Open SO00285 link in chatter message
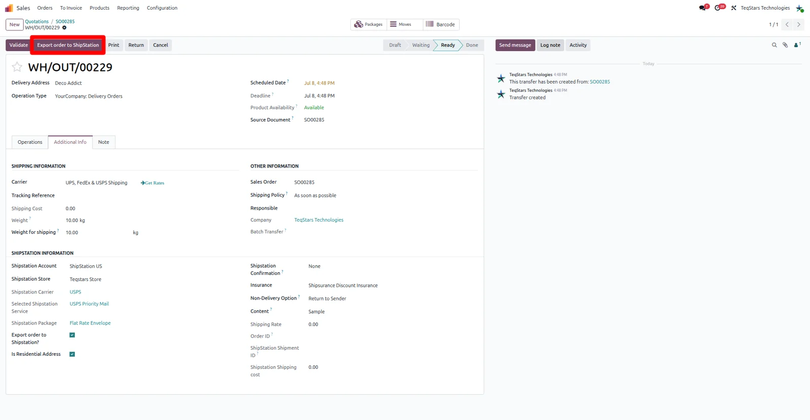The image size is (810, 420). (x=600, y=82)
